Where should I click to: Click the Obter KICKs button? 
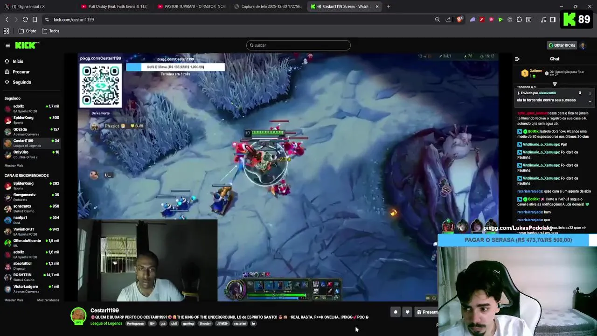tap(562, 45)
